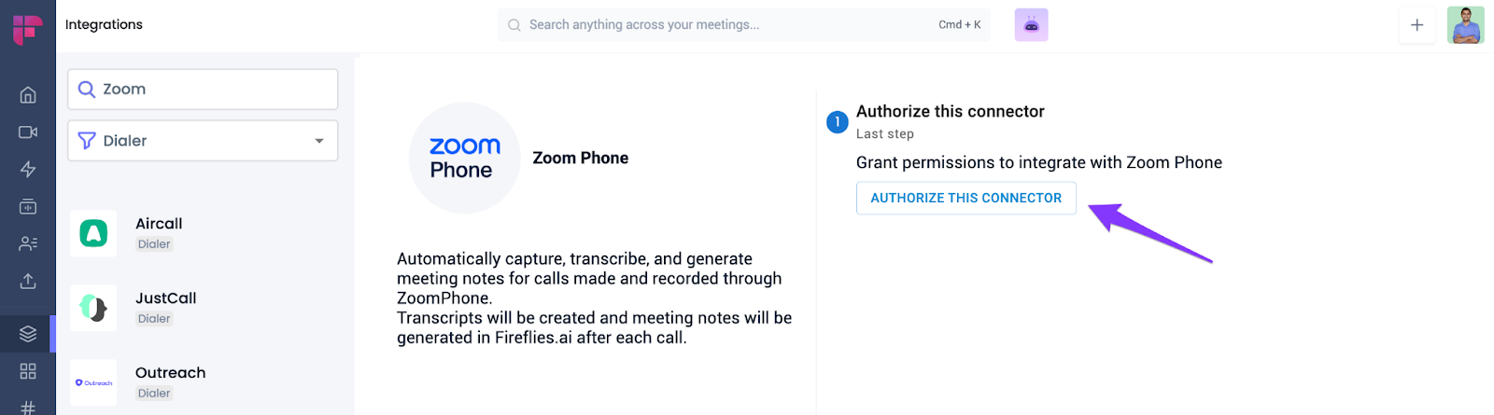This screenshot has width=1494, height=415.
Task: Click Authorize This Connector button
Action: click(965, 198)
